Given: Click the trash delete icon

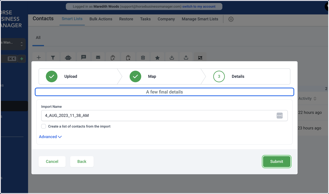Looking at the screenshot, I should pyautogui.click(x=143, y=57).
